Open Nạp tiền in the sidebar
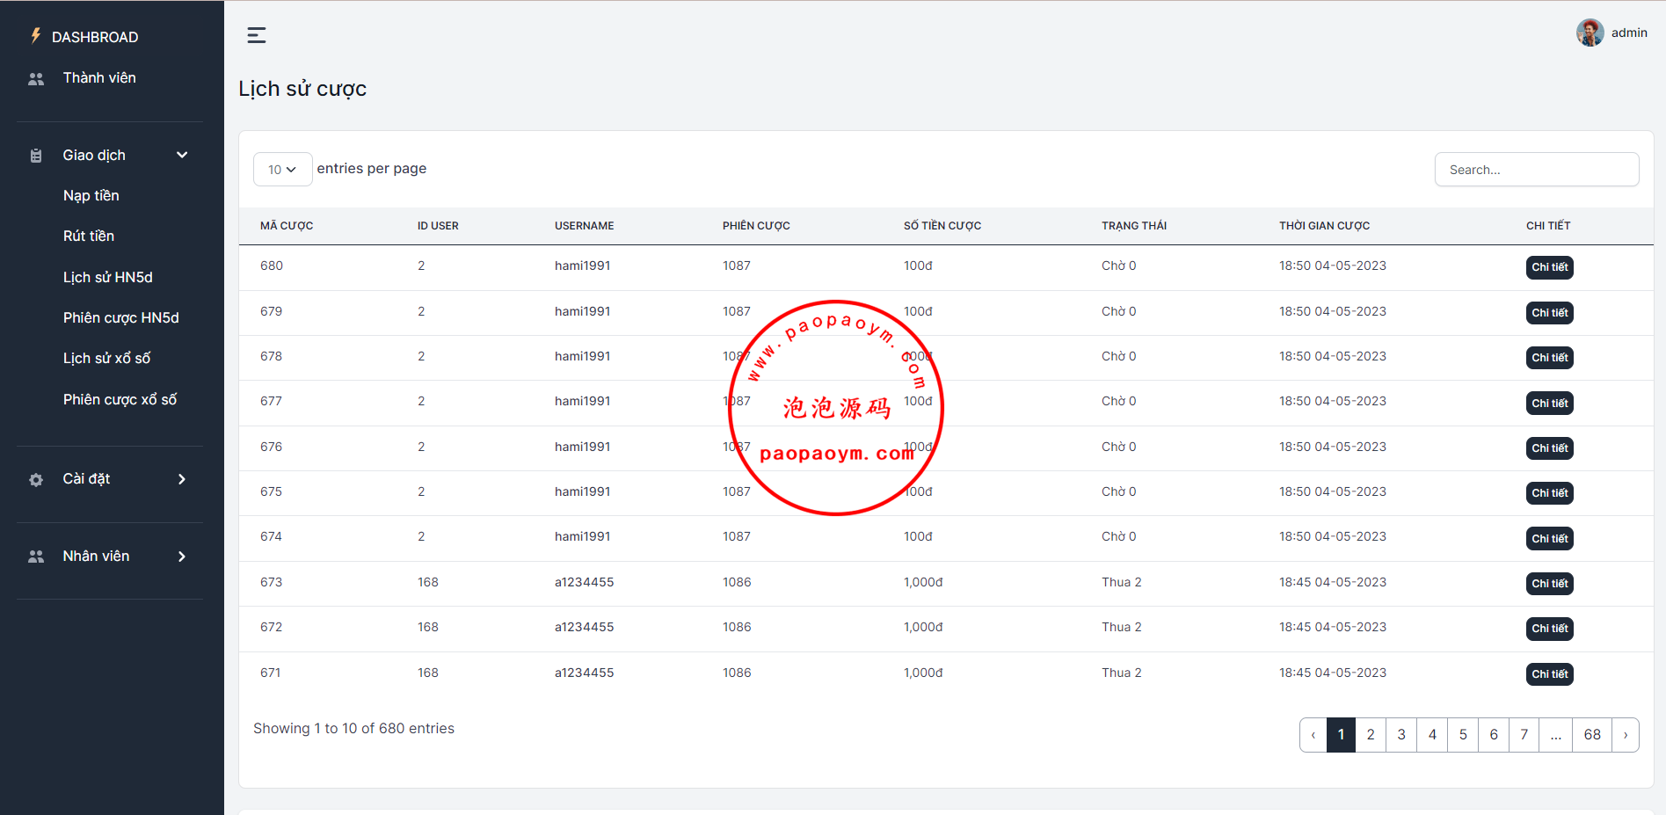The image size is (1666, 815). coord(91,195)
